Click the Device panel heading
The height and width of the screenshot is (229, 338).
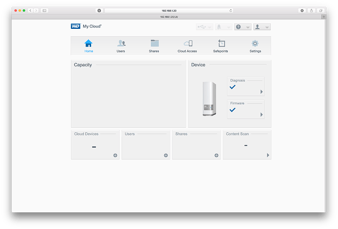pyautogui.click(x=198, y=65)
